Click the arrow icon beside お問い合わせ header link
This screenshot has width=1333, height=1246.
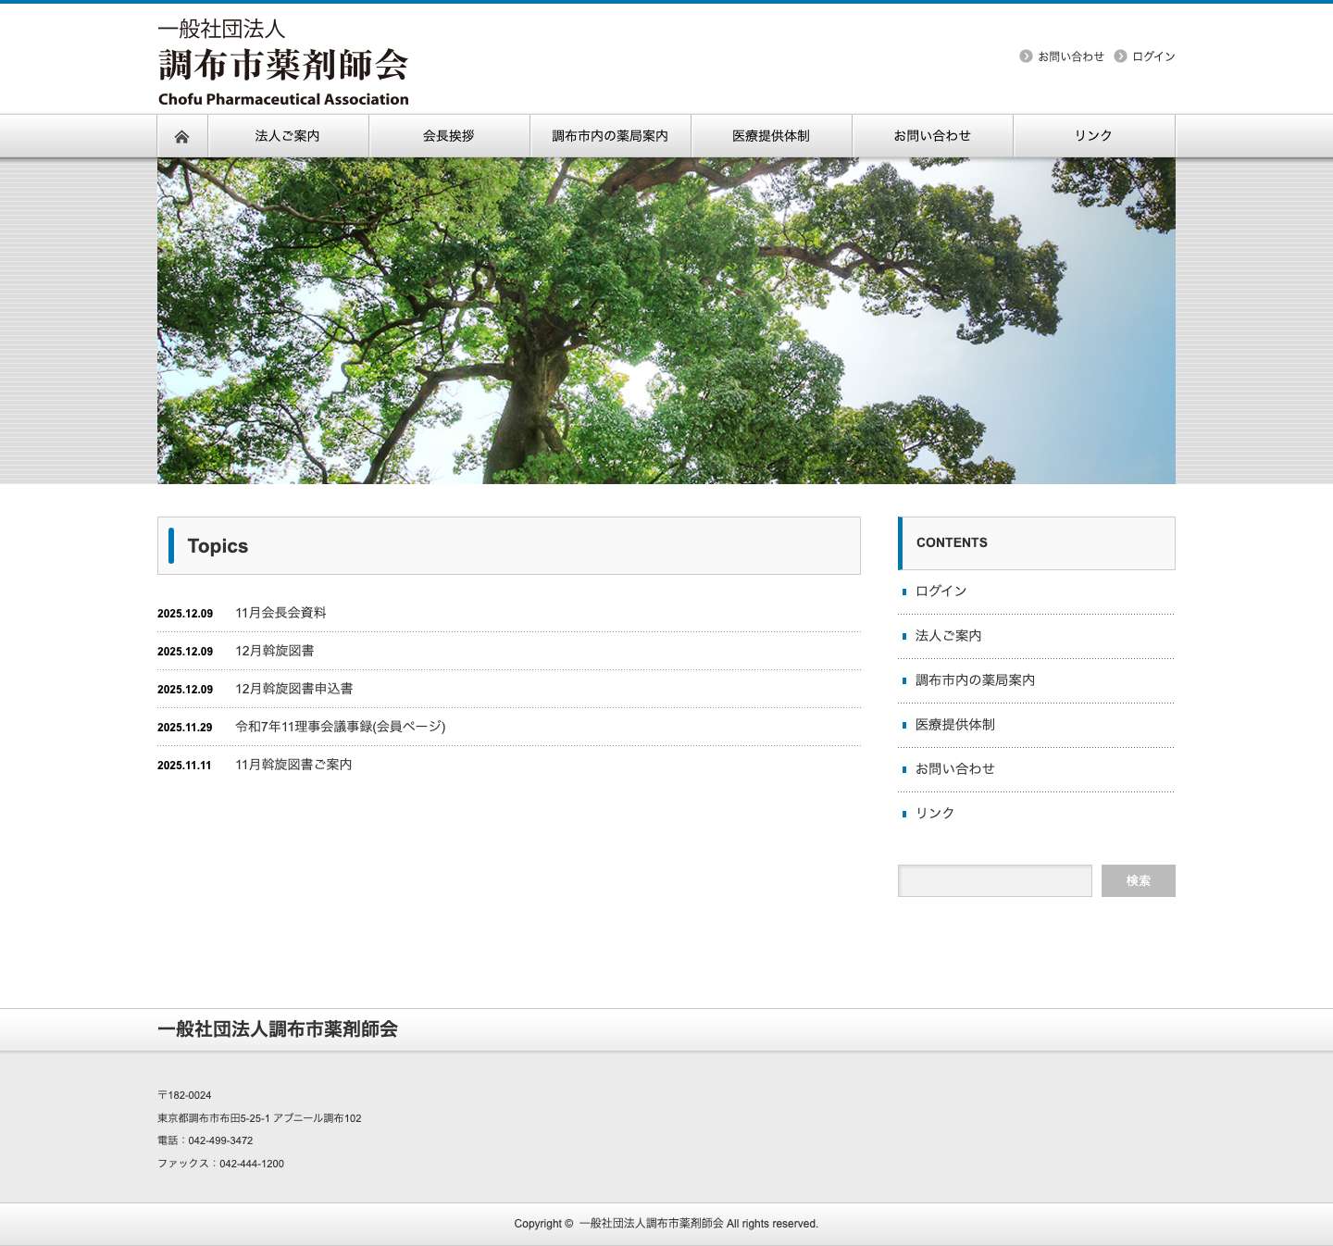pos(1026,56)
